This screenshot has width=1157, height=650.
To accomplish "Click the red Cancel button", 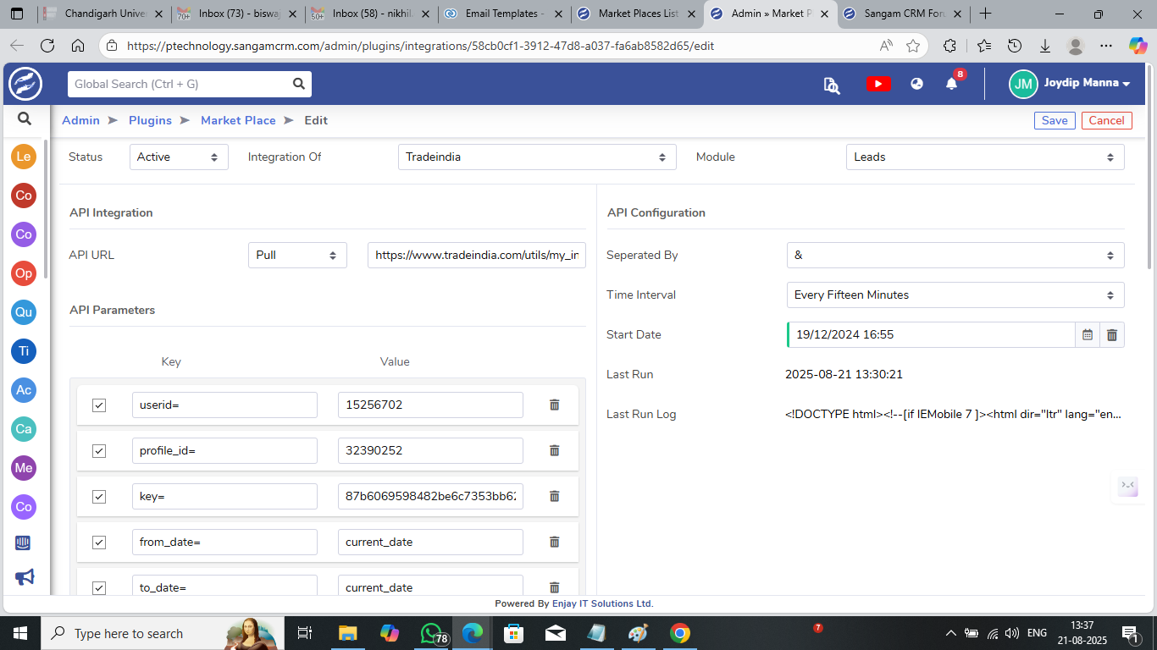I will click(x=1106, y=120).
